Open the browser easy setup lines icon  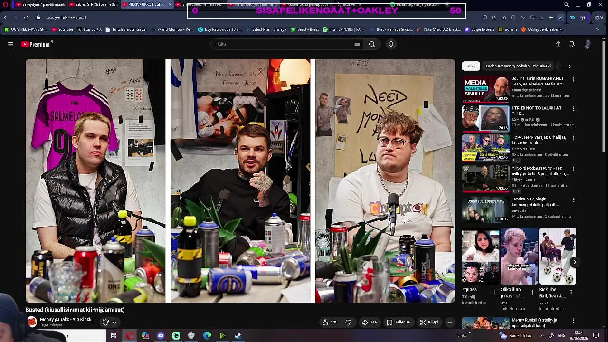click(551, 18)
